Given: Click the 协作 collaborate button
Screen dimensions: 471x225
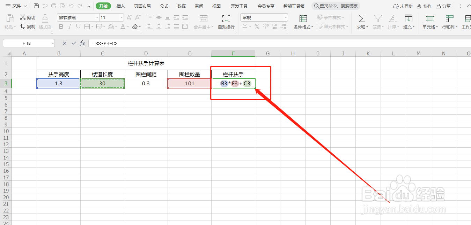Looking at the screenshot, I should coord(424,6).
